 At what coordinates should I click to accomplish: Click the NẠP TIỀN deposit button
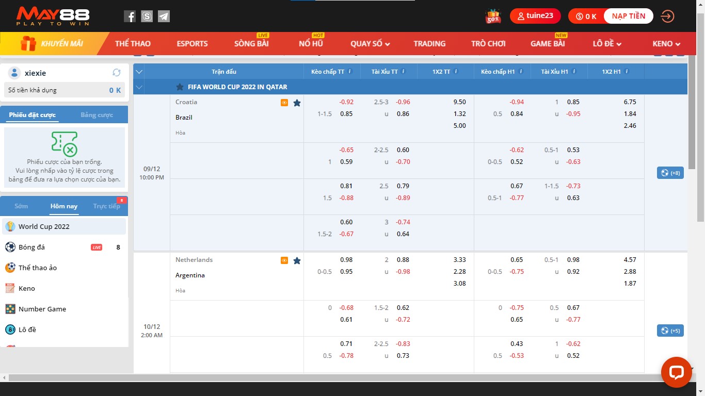pos(628,16)
